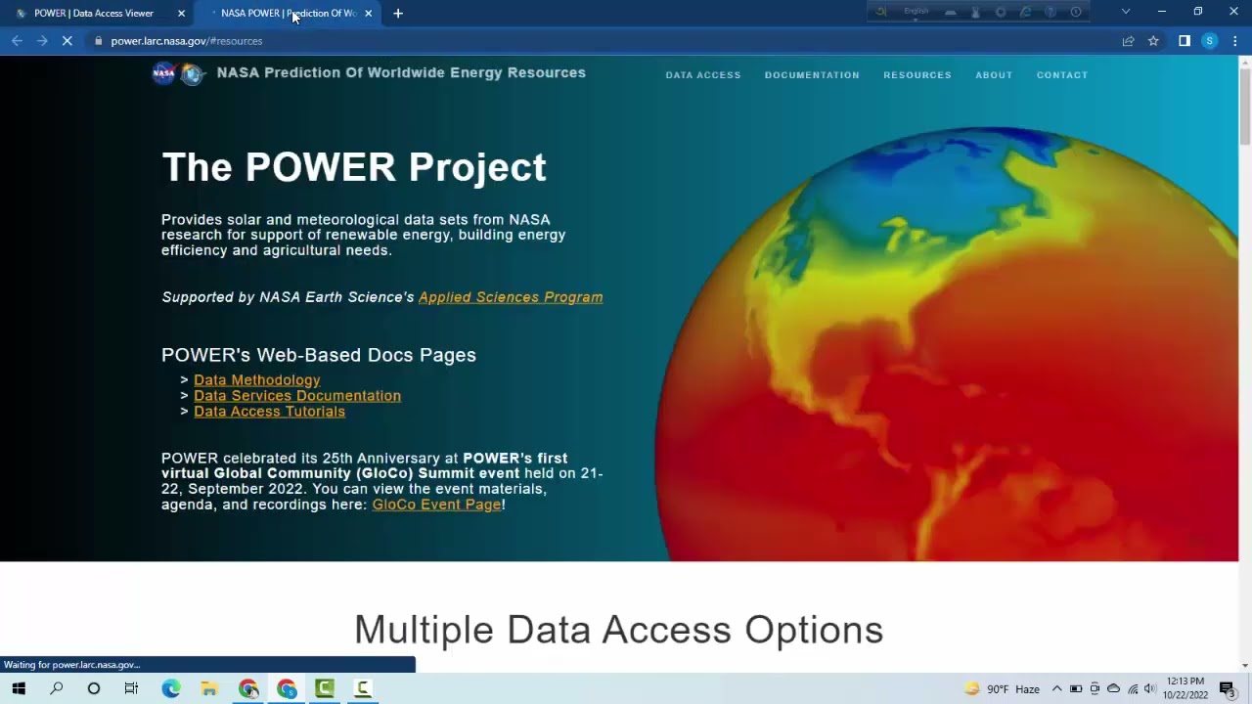The height and width of the screenshot is (704, 1252).
Task: Click the help question mark in overlay toolbar
Action: click(1051, 12)
